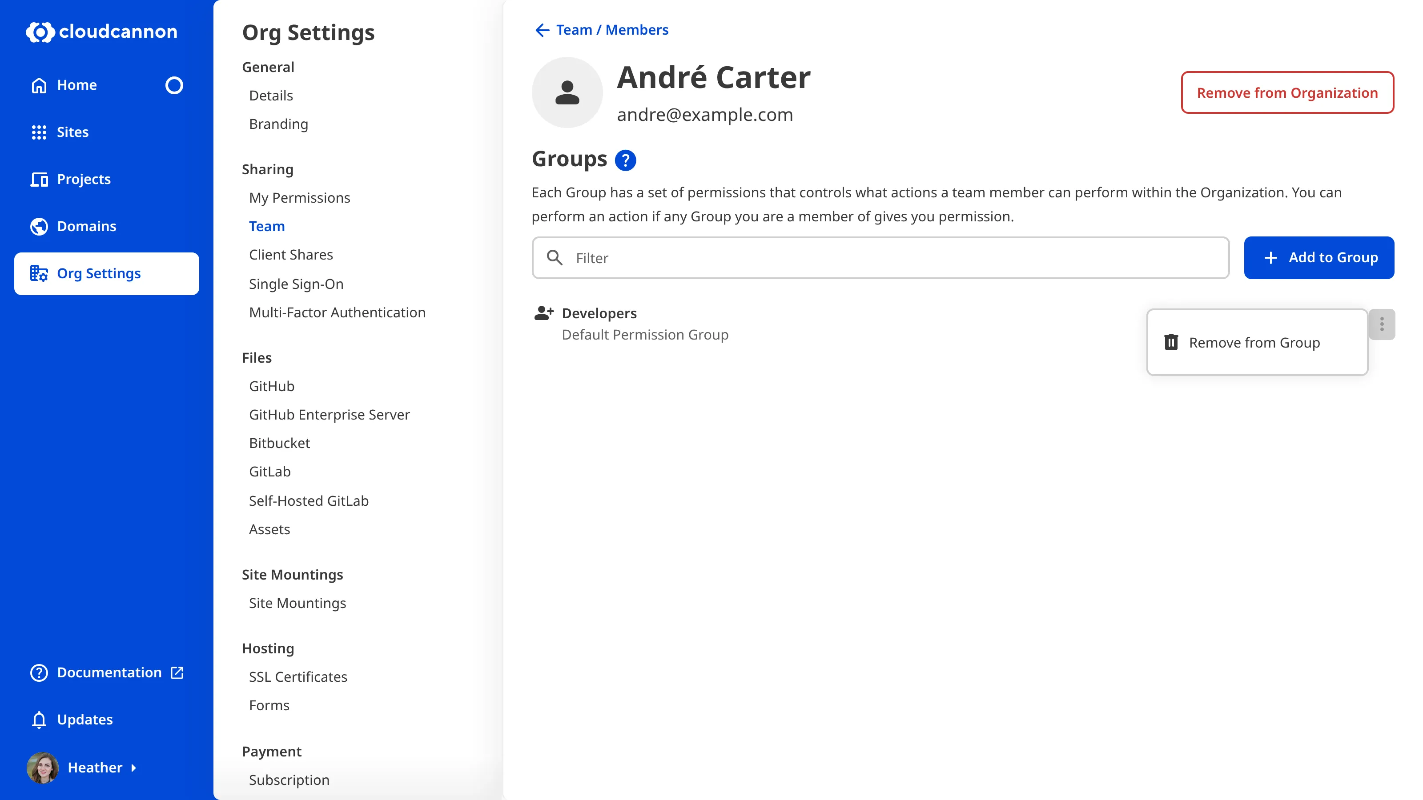Open Multi-Factor Authentication settings
This screenshot has width=1423, height=800.
click(337, 312)
